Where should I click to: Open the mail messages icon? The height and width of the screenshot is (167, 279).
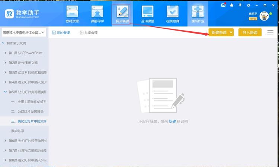[x=223, y=5]
